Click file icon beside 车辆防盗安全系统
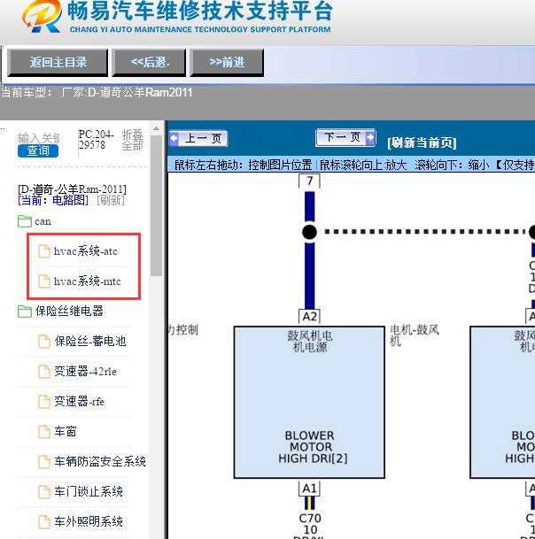The height and width of the screenshot is (539, 535). pyautogui.click(x=43, y=462)
